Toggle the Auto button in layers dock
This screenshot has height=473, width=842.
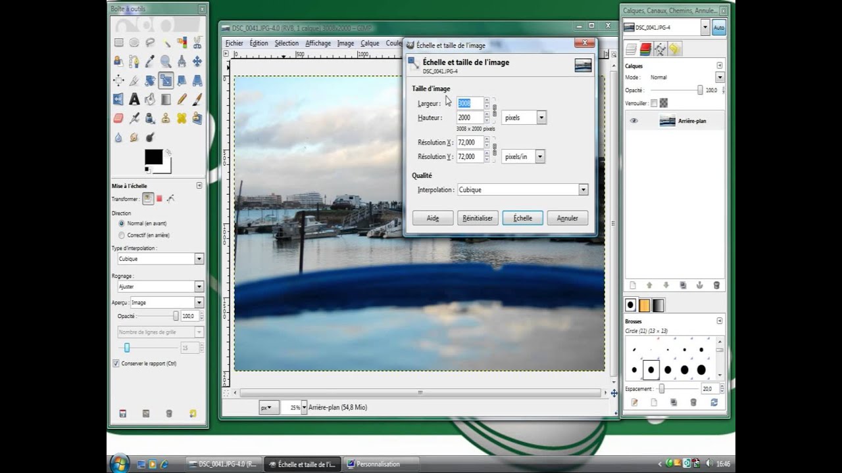click(718, 28)
